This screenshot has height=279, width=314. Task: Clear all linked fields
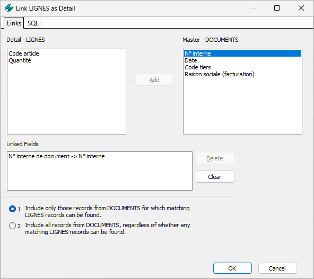[x=215, y=177]
